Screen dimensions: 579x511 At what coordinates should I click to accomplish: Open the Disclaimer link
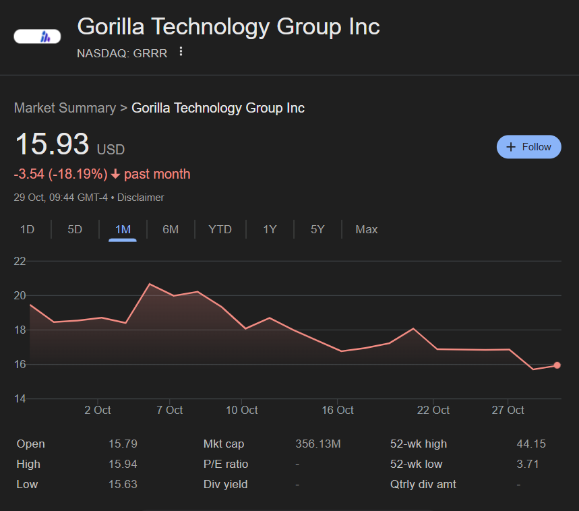140,198
